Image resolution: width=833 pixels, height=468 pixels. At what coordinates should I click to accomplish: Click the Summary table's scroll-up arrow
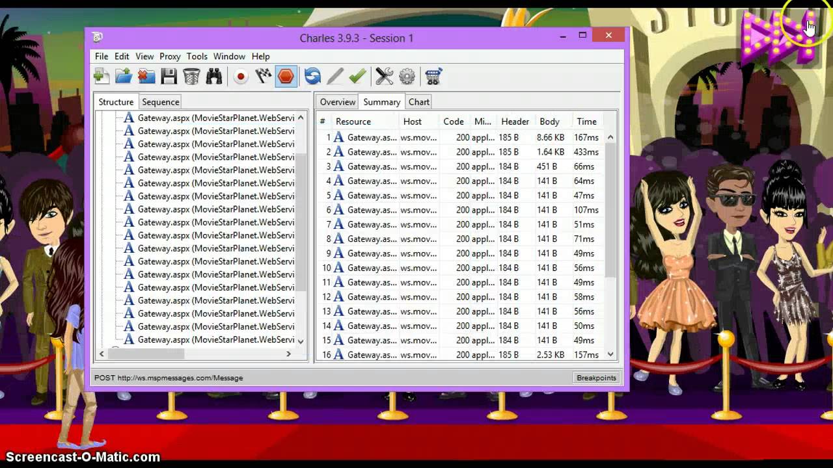point(610,137)
